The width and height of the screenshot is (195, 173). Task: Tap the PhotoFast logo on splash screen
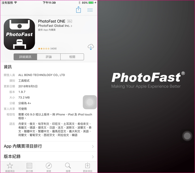[148, 77]
